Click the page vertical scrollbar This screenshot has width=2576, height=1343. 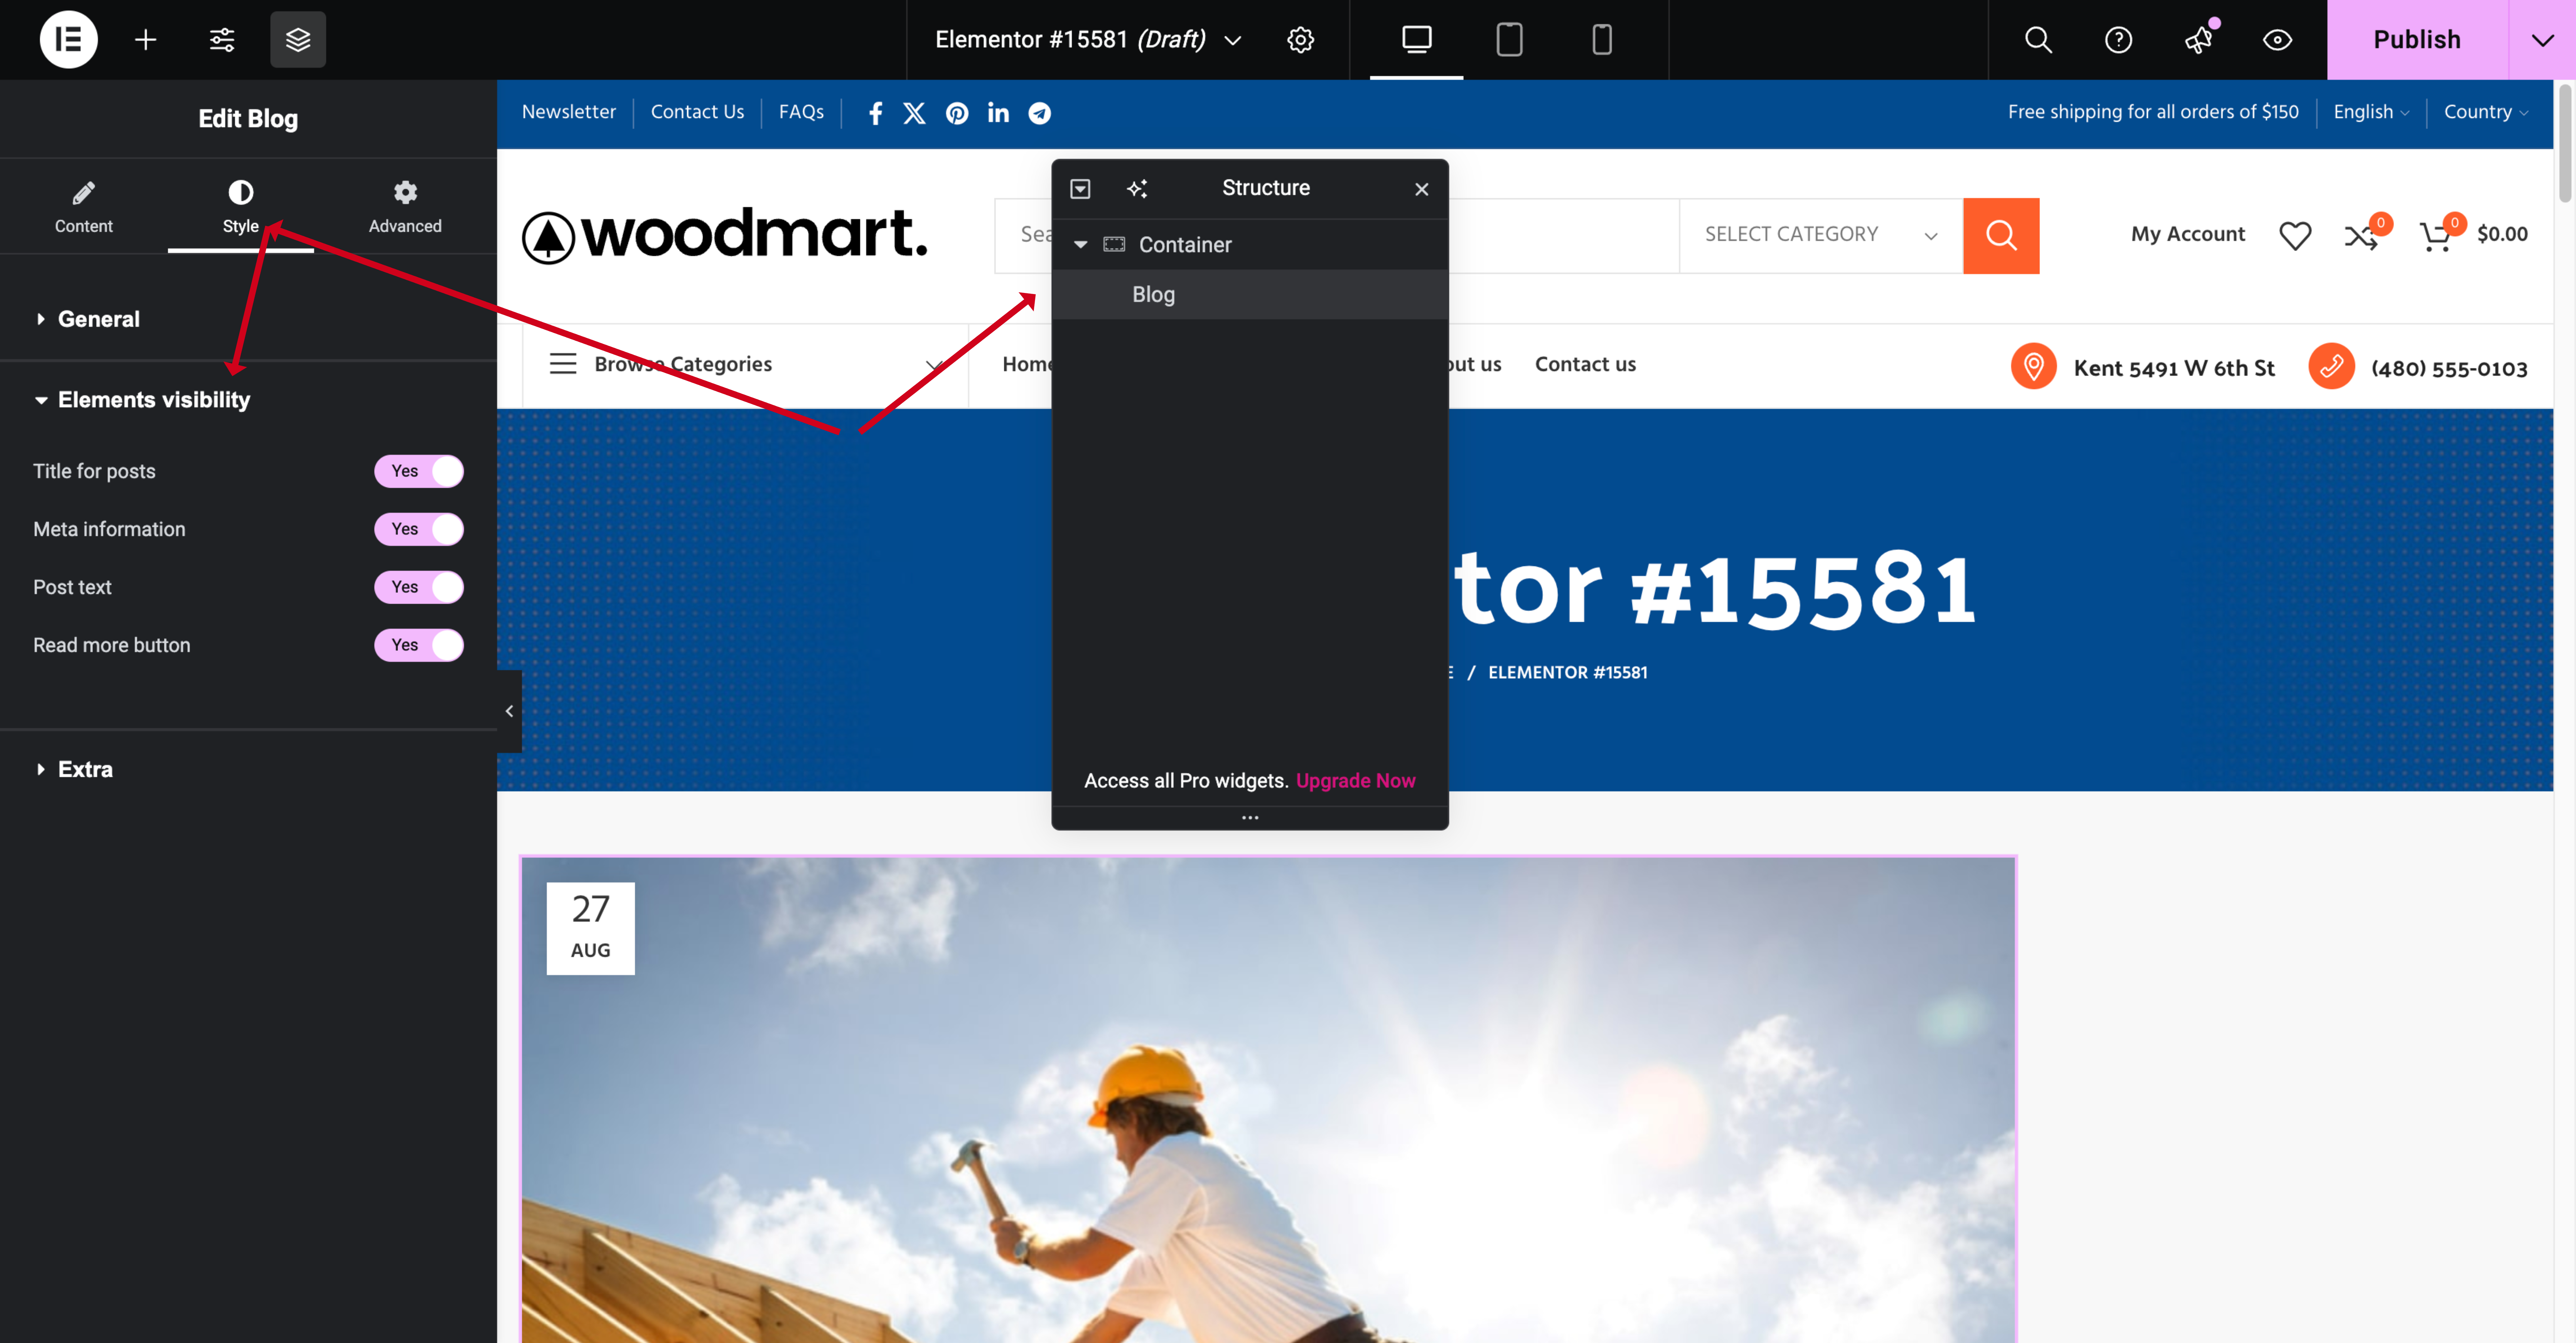pyautogui.click(x=2565, y=144)
